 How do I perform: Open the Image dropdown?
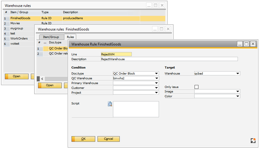coord(238,92)
